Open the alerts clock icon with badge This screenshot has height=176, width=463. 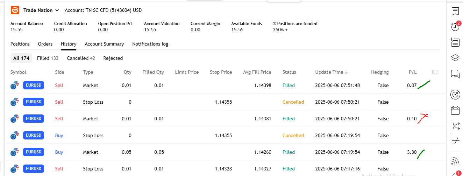coord(455,26)
